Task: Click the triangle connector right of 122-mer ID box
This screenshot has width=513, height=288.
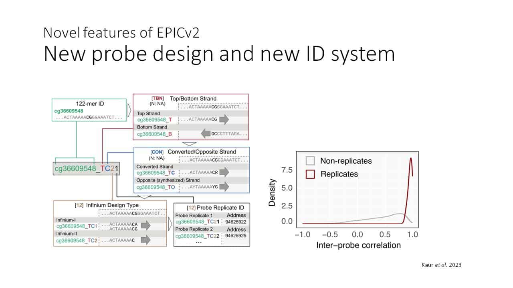Action: [129, 108]
